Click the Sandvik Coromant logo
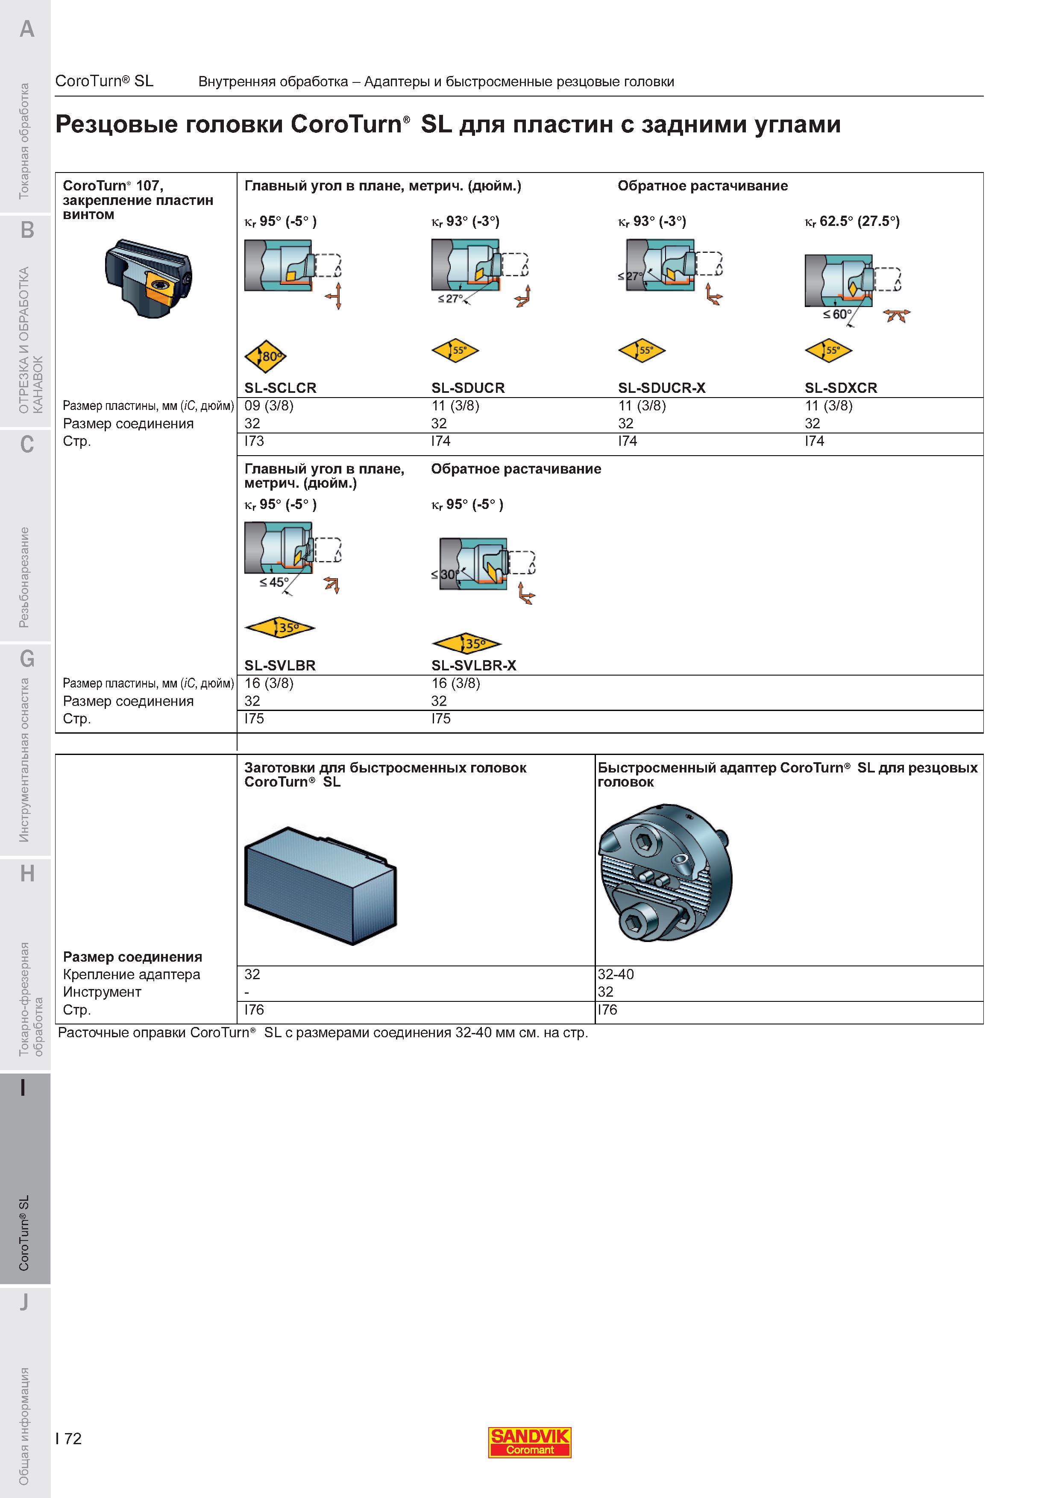 (530, 1442)
